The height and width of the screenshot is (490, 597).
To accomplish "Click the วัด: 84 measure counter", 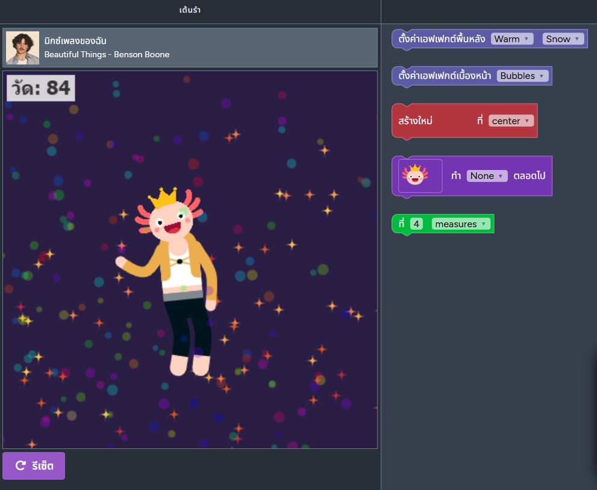I will [x=41, y=88].
